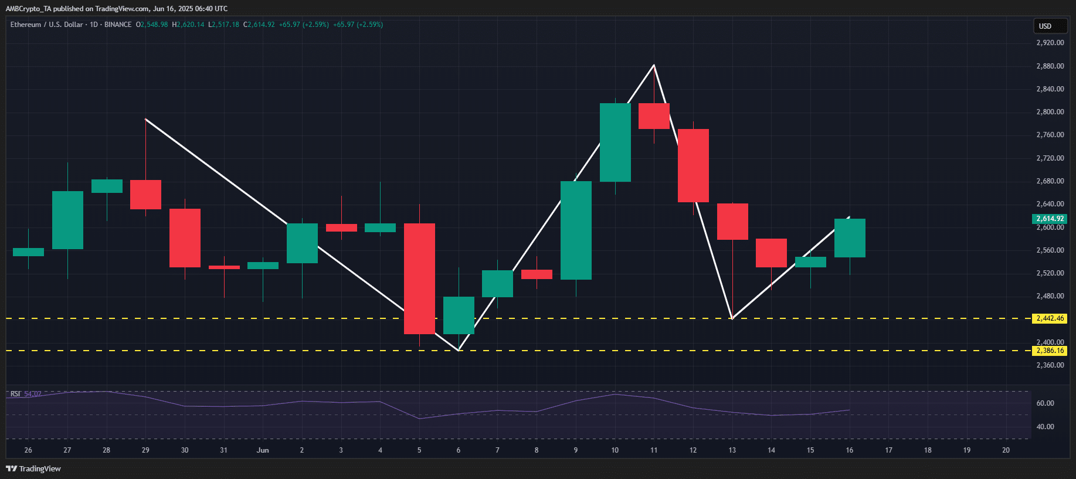Click the AMBCrypto_TA published header text
This screenshot has height=479, width=1076.
pyautogui.click(x=116, y=8)
